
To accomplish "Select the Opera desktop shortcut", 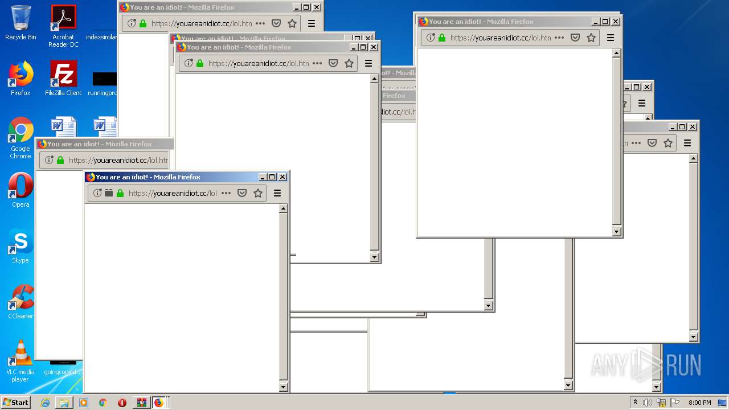I will click(x=21, y=190).
